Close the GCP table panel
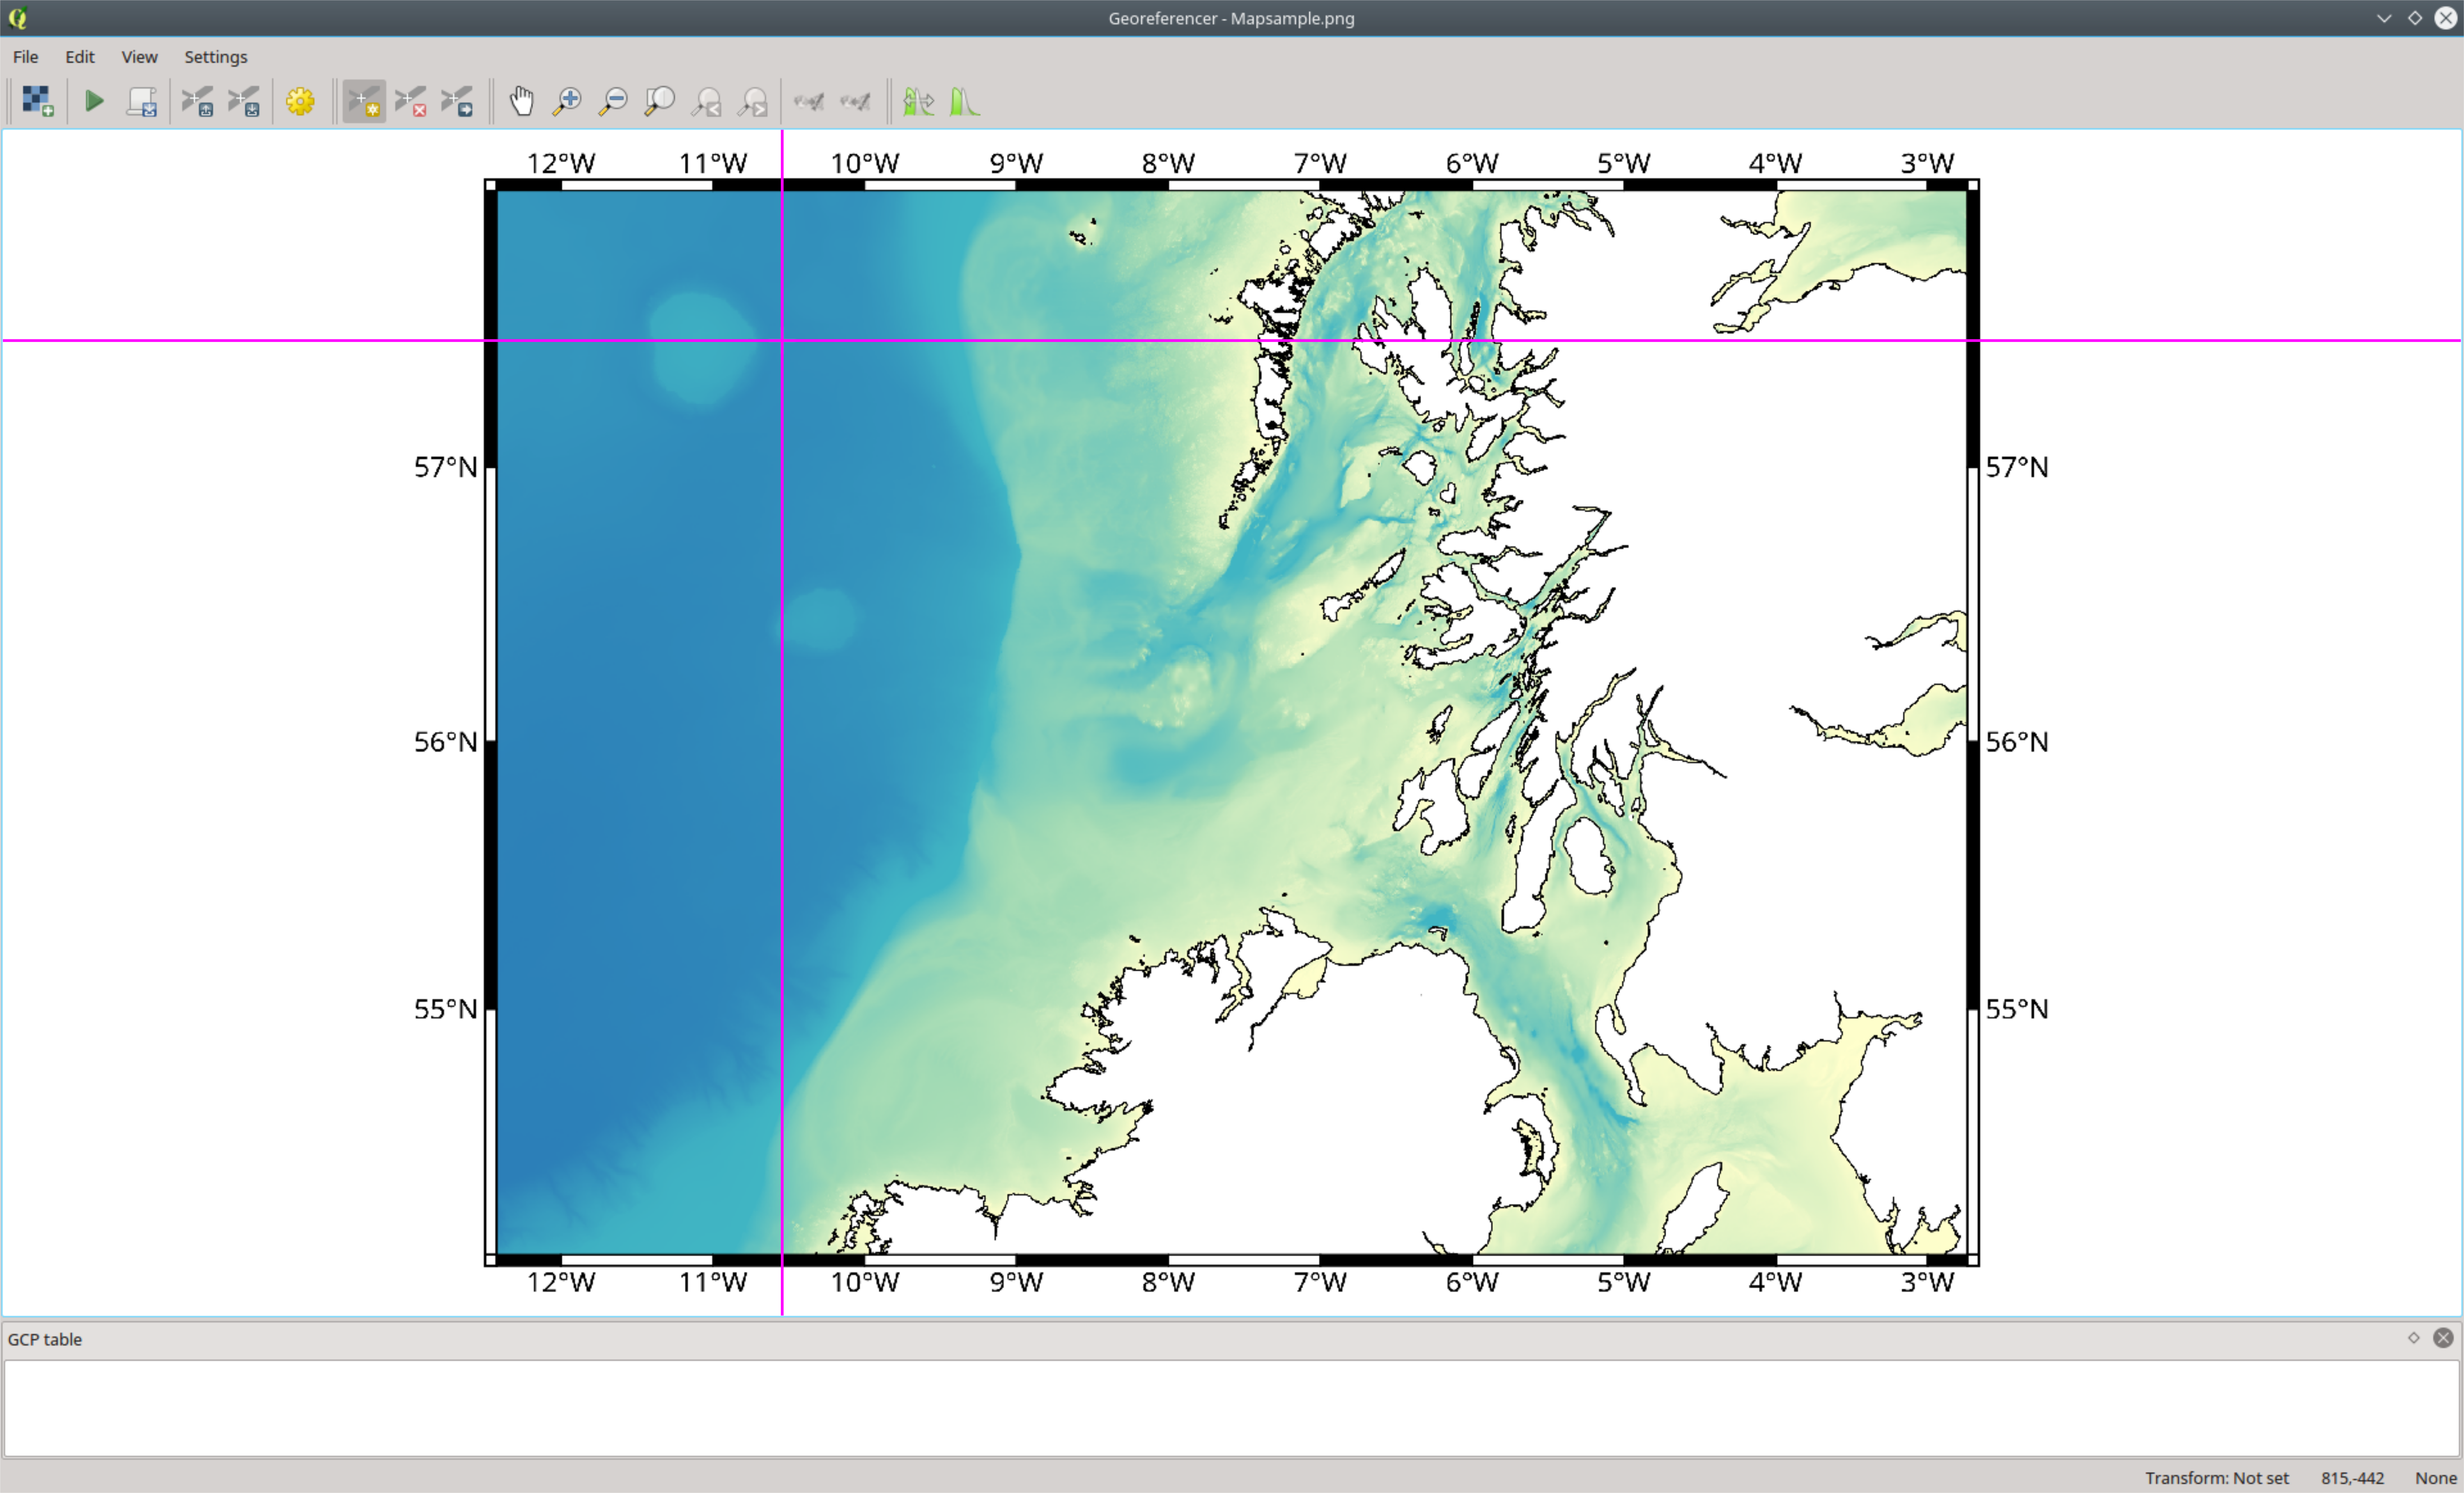The image size is (2464, 1493). click(2443, 1338)
